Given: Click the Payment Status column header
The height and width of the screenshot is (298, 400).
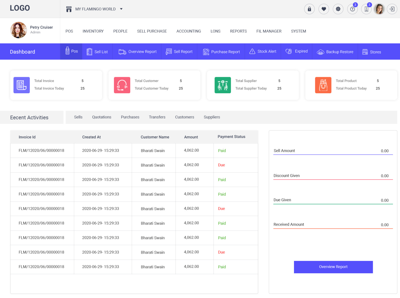Looking at the screenshot, I should point(231,137).
